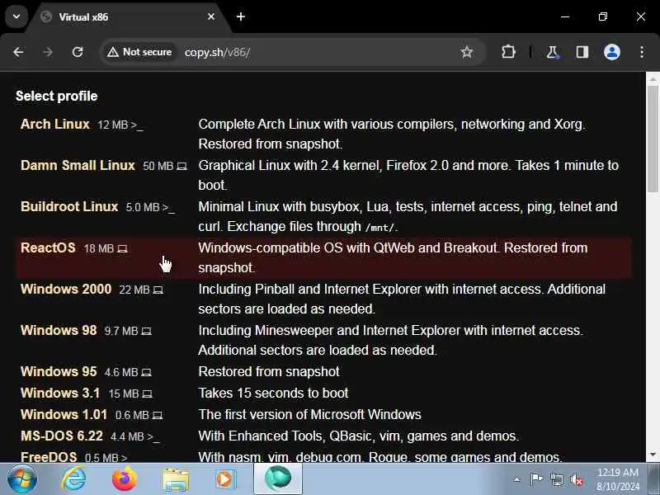Open the Chrome profile avatar

click(611, 52)
